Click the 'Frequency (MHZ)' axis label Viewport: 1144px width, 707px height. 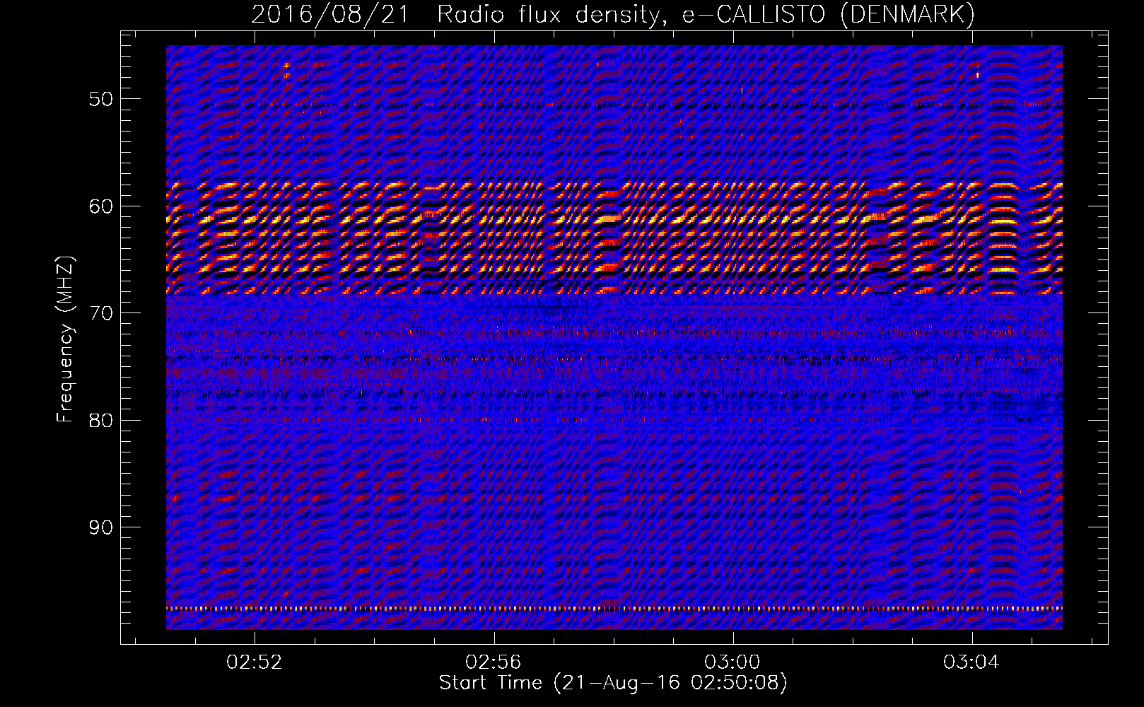(65, 339)
